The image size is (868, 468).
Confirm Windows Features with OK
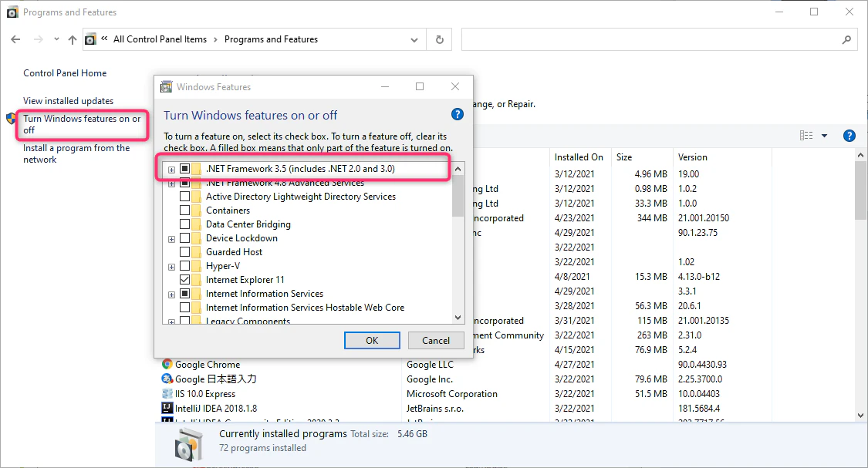372,340
